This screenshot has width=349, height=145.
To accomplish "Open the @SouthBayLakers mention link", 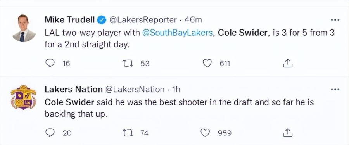I will tap(177, 33).
